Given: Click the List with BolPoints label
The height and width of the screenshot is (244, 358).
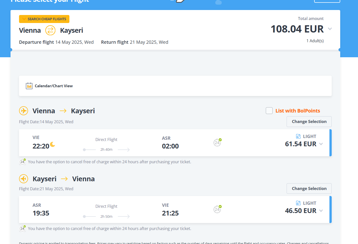Looking at the screenshot, I should (x=298, y=111).
